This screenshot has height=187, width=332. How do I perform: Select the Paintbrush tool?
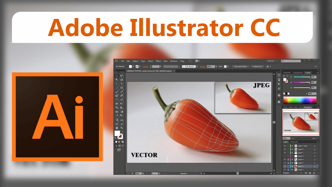click(117, 92)
